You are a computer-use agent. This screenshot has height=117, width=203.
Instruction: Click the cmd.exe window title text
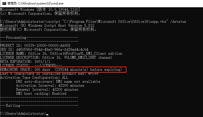click(x=35, y=3)
